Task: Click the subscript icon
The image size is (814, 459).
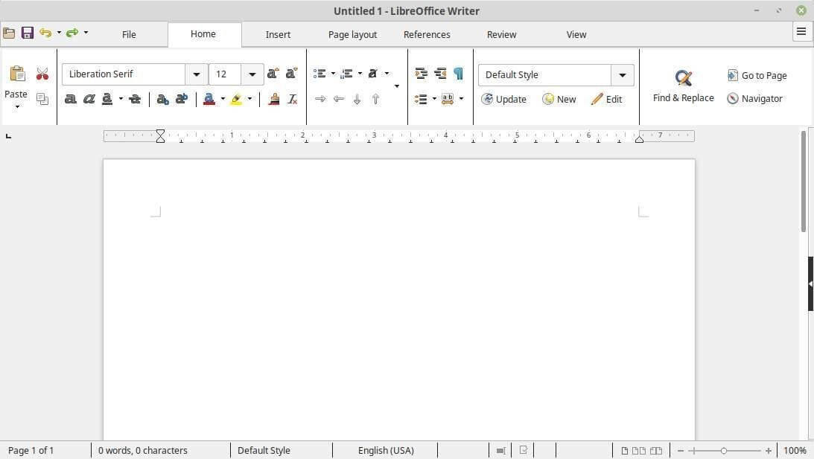Action: point(163,99)
